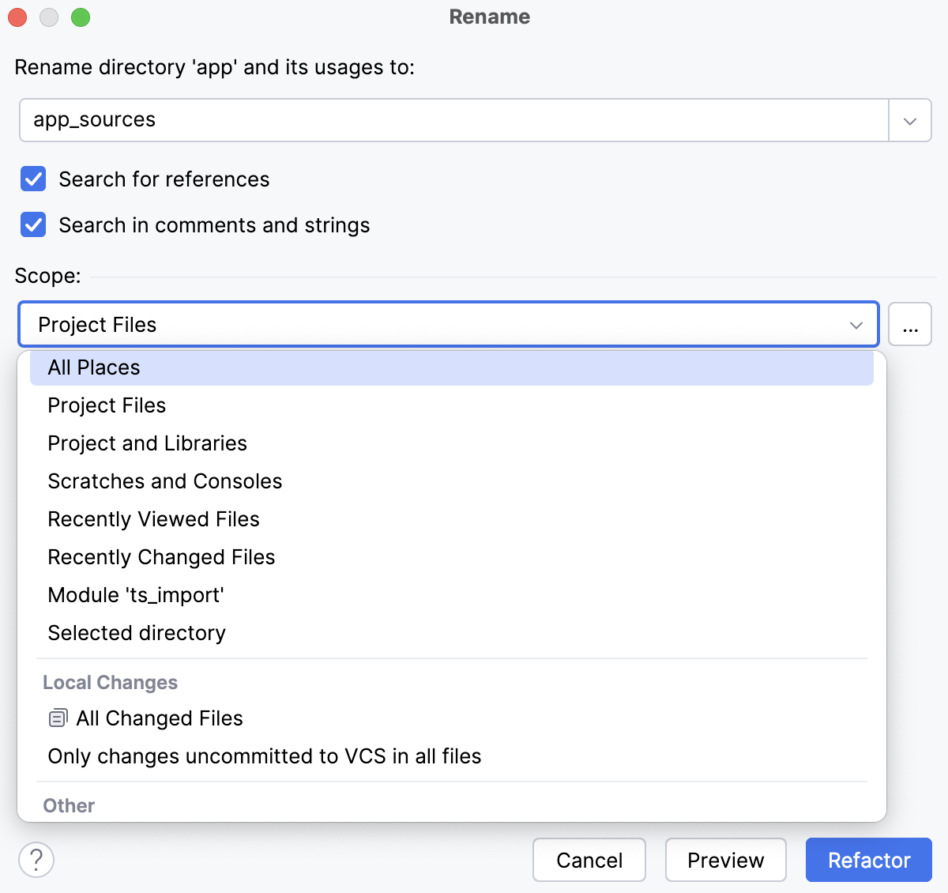Select Recently Viewed Files scope
Image resolution: width=948 pixels, height=893 pixels.
pyautogui.click(x=153, y=519)
